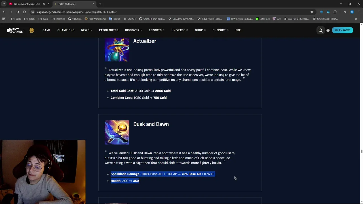Click the PLAY NOW button
This screenshot has height=204, width=363.
pos(343,30)
